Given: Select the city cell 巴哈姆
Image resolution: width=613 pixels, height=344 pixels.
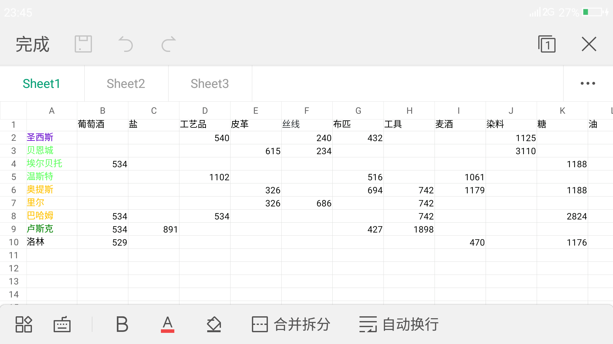Looking at the screenshot, I should tap(52, 216).
